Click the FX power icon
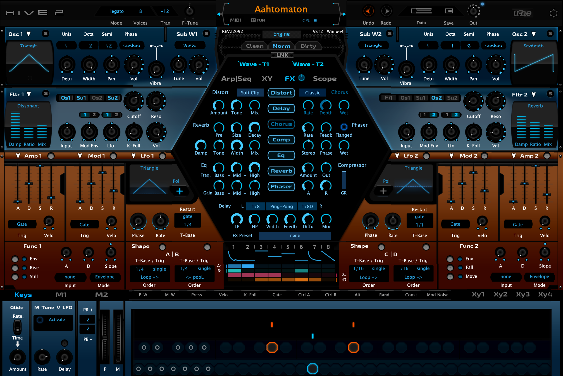 coord(302,78)
